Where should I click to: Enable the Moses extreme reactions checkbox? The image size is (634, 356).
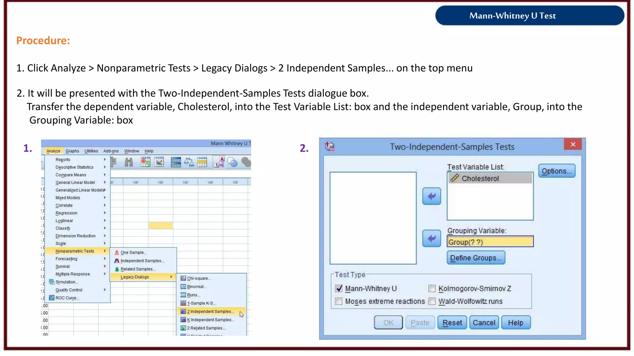[x=339, y=301]
